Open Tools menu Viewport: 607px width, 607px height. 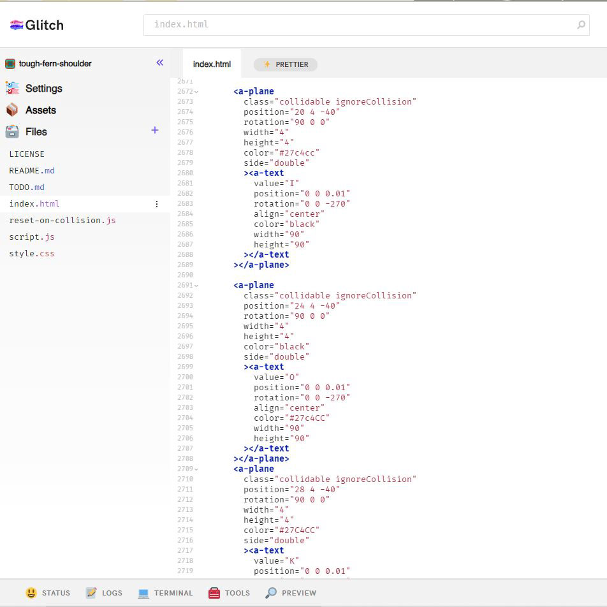tap(237, 593)
